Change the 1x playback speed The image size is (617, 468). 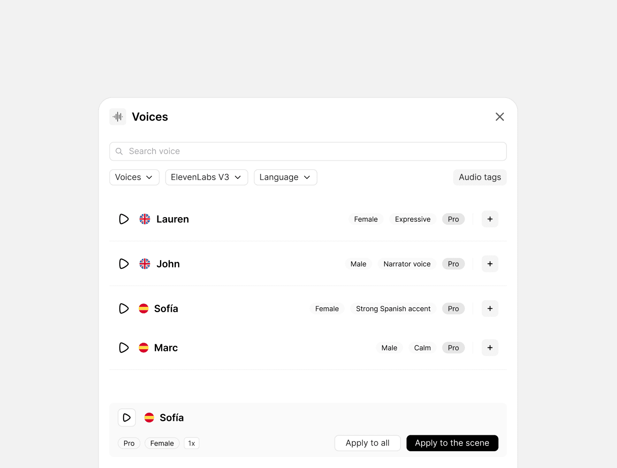pos(191,443)
